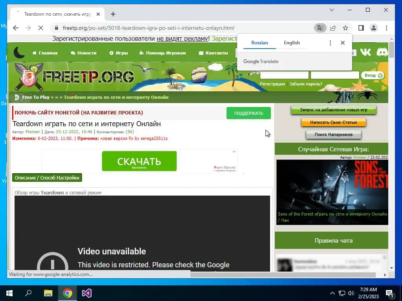Open the volume tray icon
Viewport: 402px width, 301px height.
pos(351,293)
